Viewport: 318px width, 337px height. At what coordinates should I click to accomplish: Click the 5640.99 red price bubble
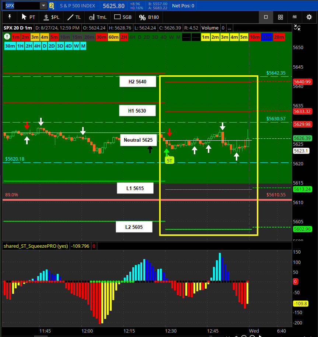click(302, 82)
